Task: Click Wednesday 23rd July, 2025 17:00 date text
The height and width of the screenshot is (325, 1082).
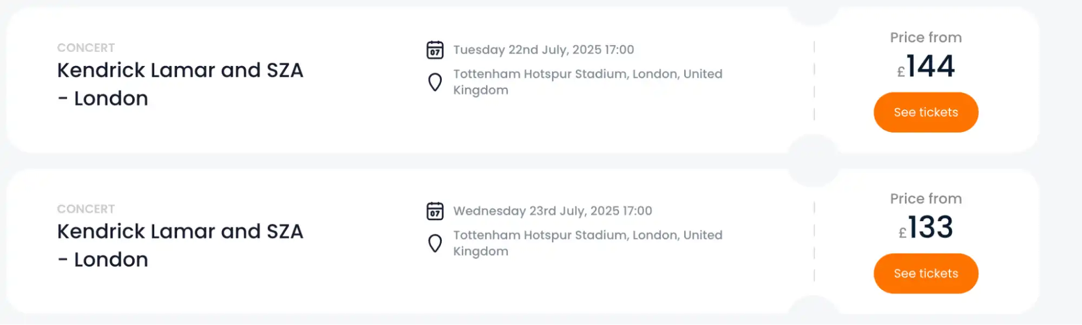Action: (553, 211)
